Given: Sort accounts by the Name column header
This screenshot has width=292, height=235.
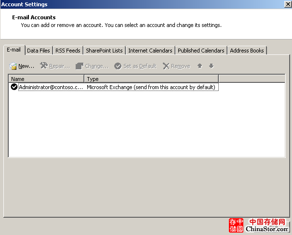Looking at the screenshot, I should coord(47,79).
